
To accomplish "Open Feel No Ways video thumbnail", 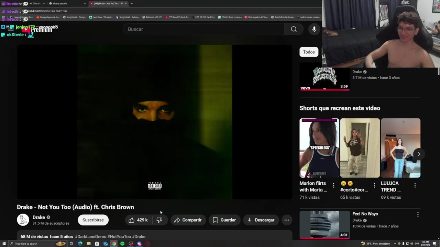I will coord(324,224).
